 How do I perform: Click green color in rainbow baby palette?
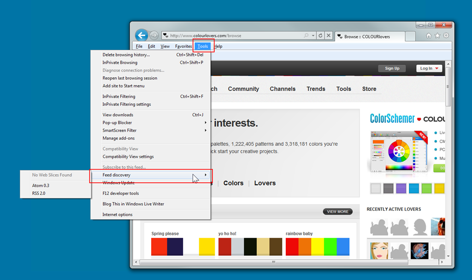330,247
